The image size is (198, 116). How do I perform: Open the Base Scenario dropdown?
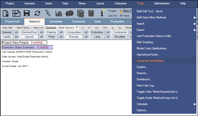[x=68, y=27]
